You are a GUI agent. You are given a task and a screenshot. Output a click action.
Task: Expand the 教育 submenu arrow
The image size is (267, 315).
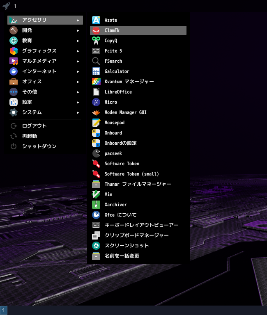(x=78, y=41)
